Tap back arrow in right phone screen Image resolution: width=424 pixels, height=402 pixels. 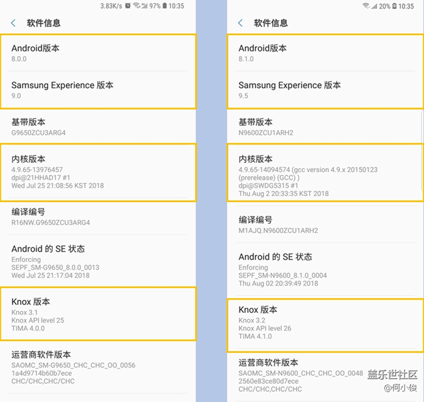tap(241, 23)
